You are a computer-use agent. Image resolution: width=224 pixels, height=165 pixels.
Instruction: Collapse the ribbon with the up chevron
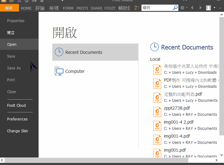click(220, 8)
